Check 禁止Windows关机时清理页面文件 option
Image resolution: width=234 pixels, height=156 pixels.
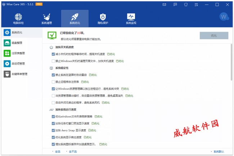(53, 61)
